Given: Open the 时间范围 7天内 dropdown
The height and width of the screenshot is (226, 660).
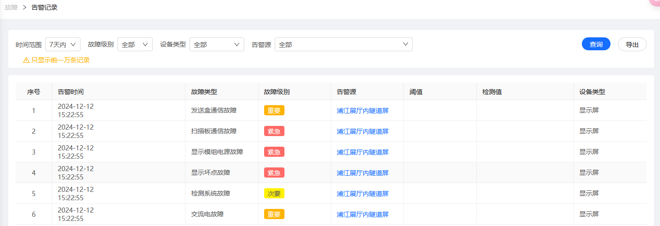Looking at the screenshot, I should [63, 44].
